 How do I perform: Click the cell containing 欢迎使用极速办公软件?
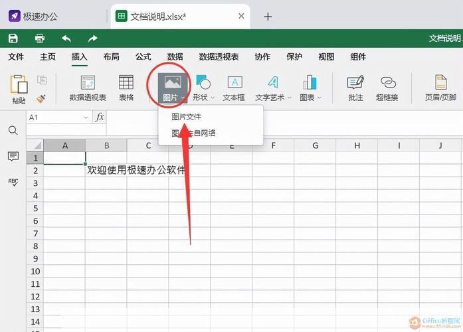tap(106, 171)
